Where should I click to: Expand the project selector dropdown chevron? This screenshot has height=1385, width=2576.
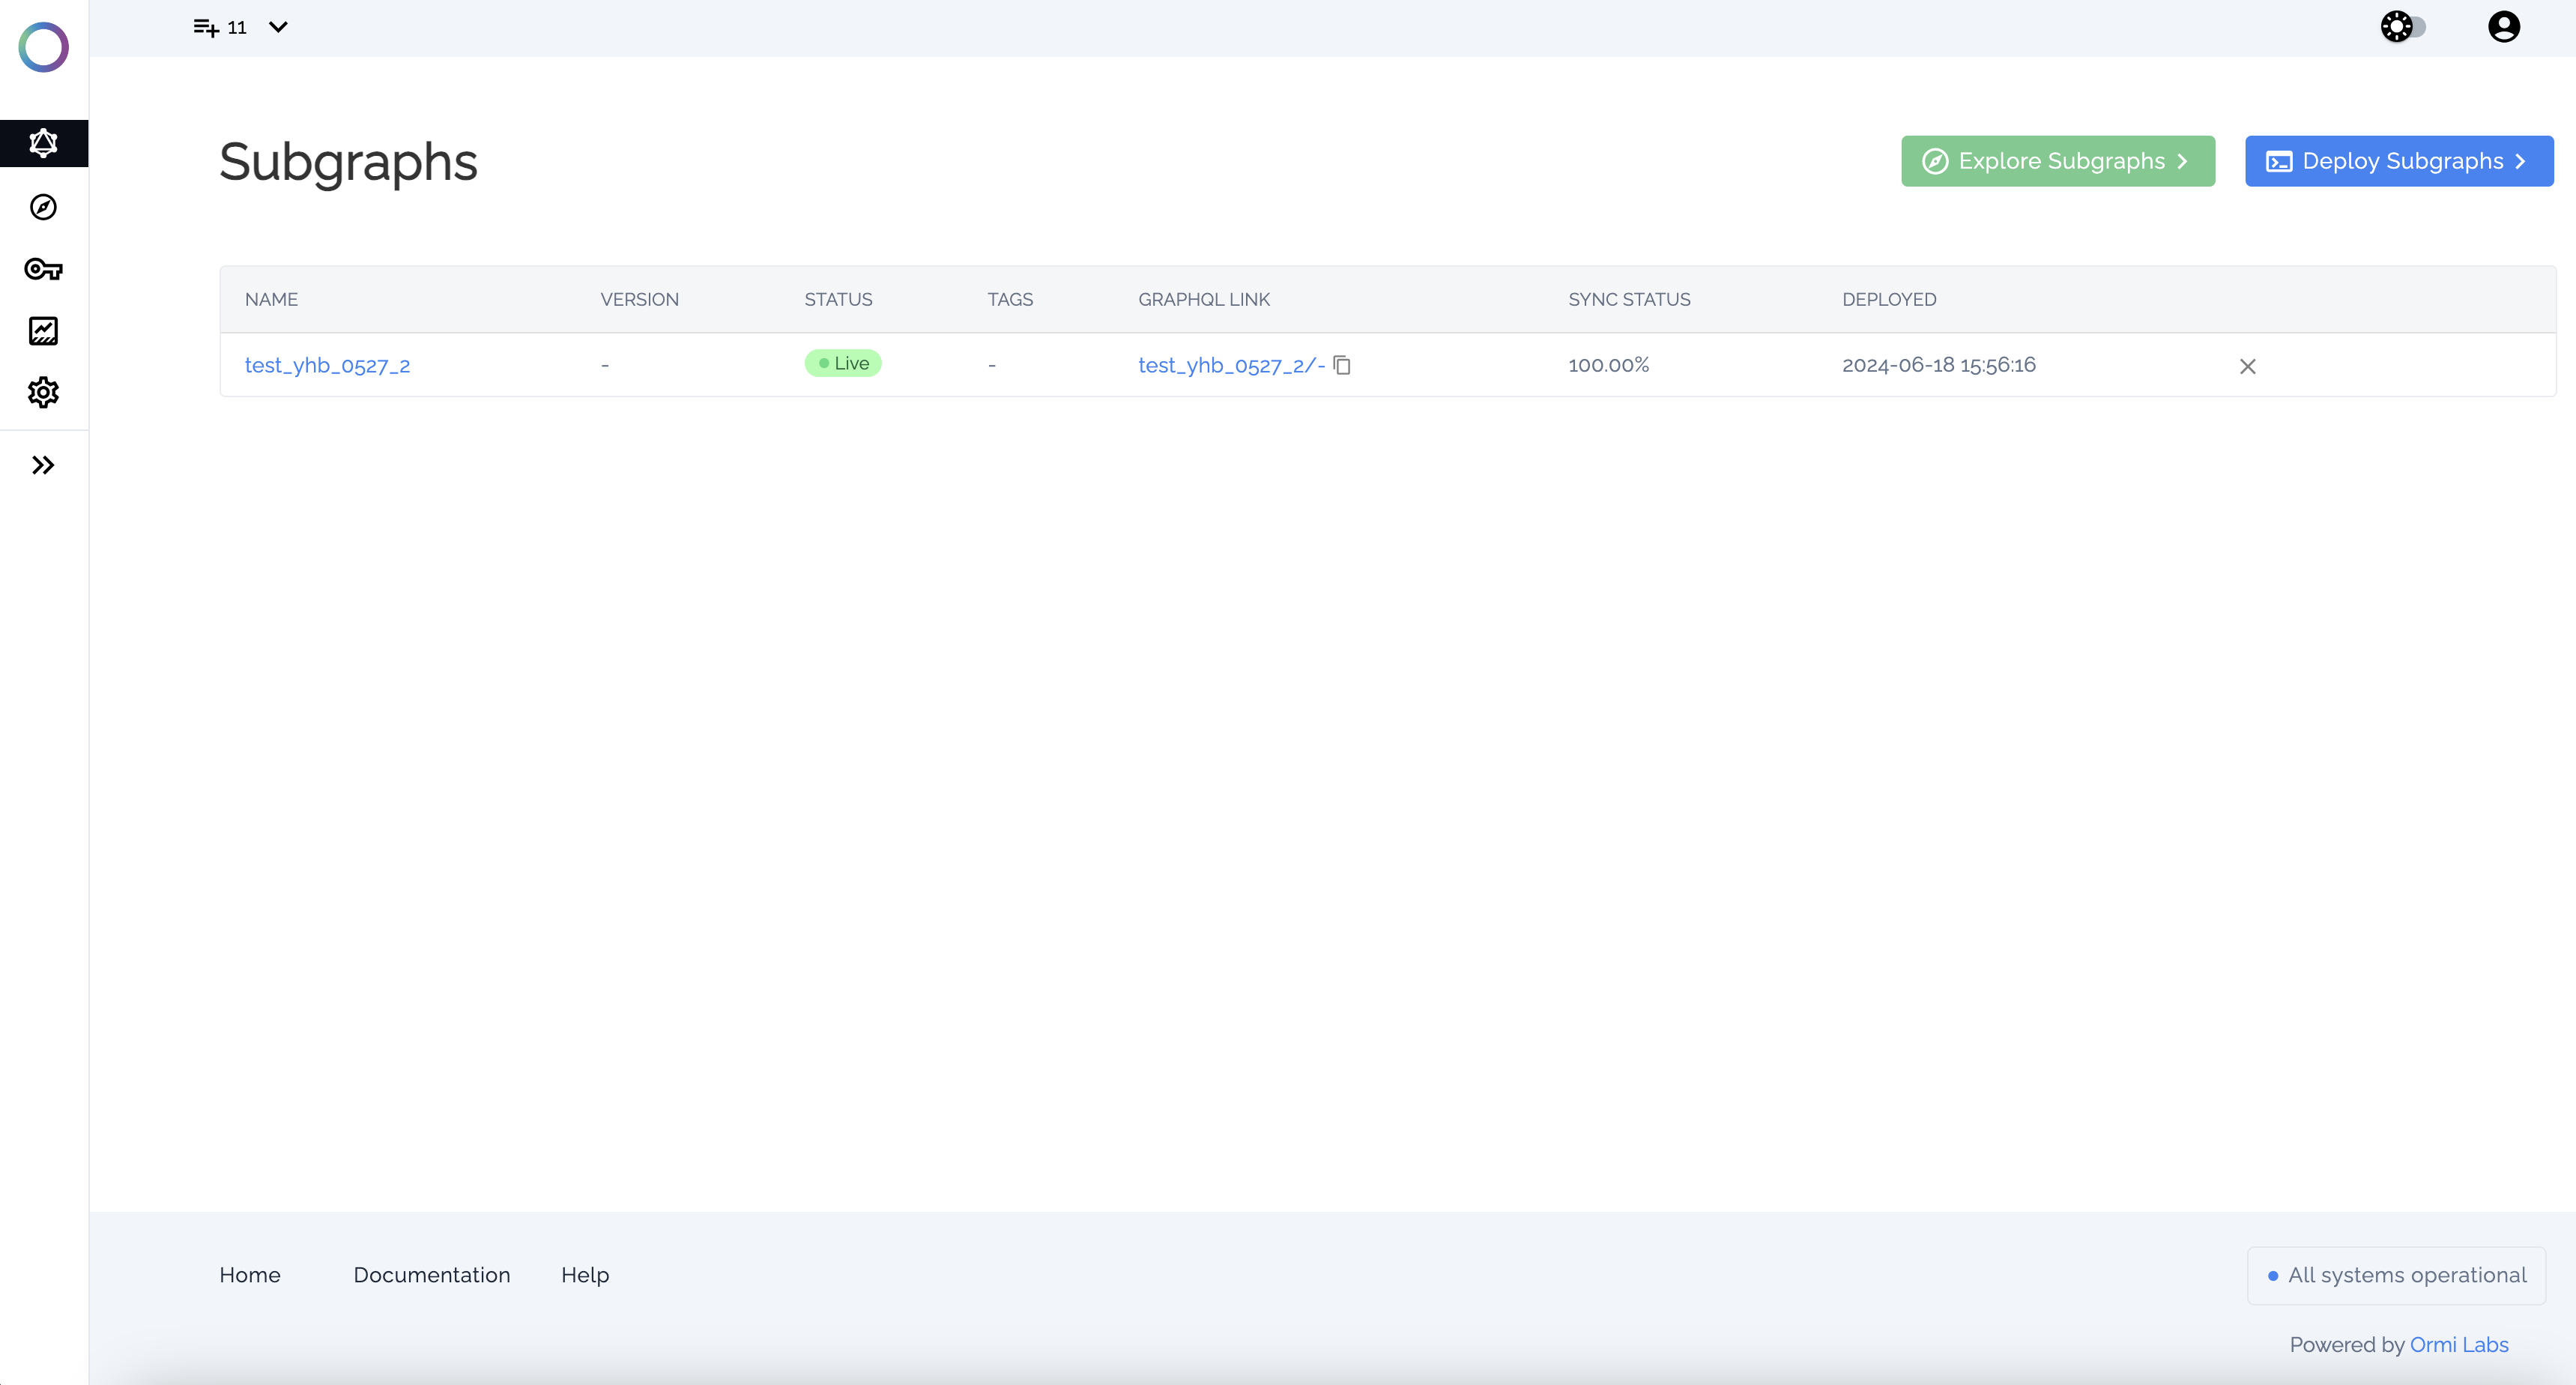coord(279,27)
